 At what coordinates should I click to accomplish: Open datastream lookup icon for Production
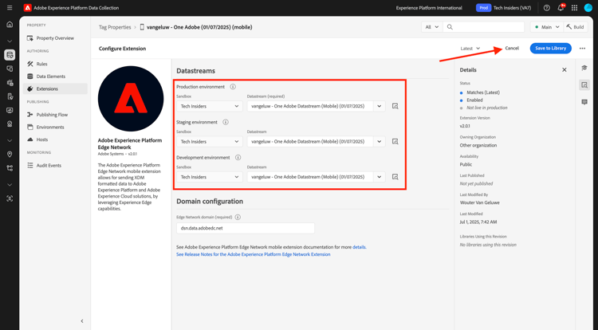[395, 106]
